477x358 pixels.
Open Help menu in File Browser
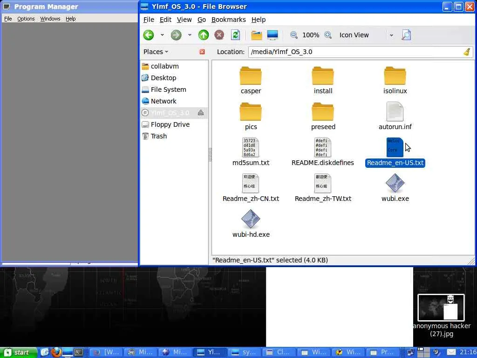click(258, 20)
